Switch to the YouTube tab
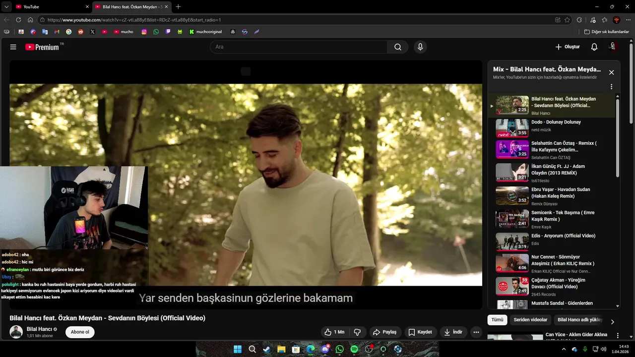Image resolution: width=635 pixels, height=357 pixels. [52, 7]
